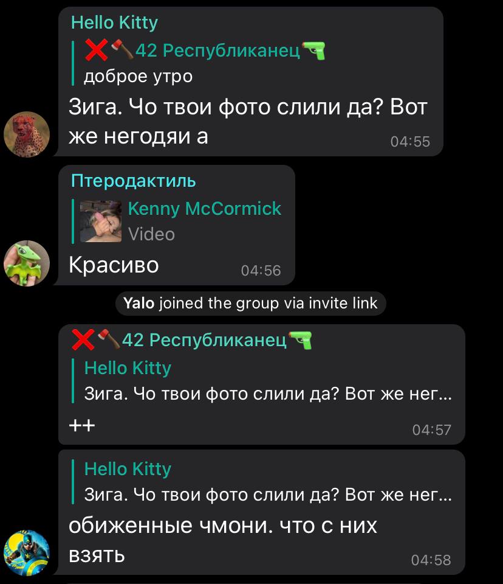Select the 'Красиво' message bubble
The width and height of the screenshot is (503, 584).
pyautogui.click(x=177, y=225)
